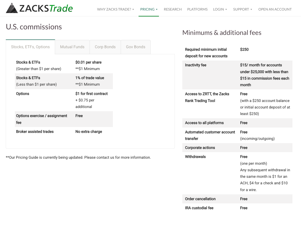This screenshot has width=301, height=228.
Task: Switch to the Corp Bonds tab
Action: coord(105,47)
